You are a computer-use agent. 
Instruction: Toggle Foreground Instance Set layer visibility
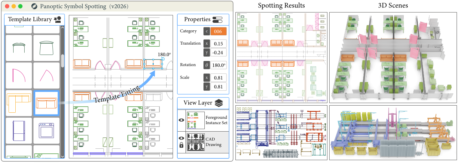coord(181,120)
